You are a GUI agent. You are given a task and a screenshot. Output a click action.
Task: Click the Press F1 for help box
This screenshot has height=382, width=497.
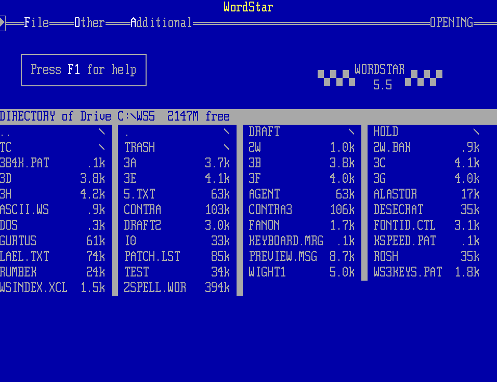click(x=84, y=70)
